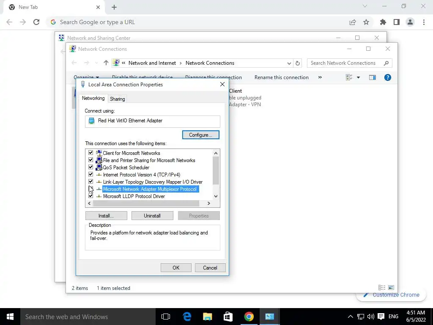Viewport: 433px width, 325px height.
Task: Switch to Chrome on the taskbar
Action: pyautogui.click(x=249, y=317)
